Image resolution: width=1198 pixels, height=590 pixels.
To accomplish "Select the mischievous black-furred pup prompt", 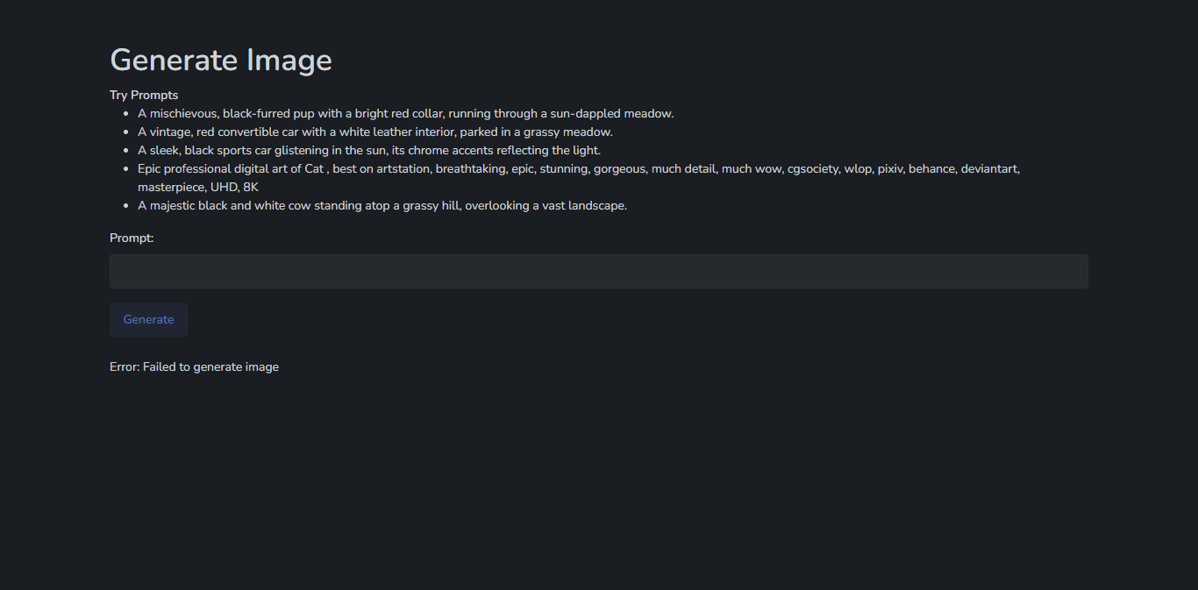I will 405,113.
